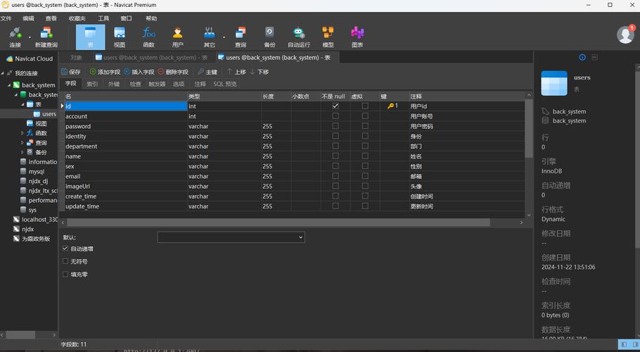The image size is (640, 352).
Task: Collapse the back_system database node
Action: point(16,94)
